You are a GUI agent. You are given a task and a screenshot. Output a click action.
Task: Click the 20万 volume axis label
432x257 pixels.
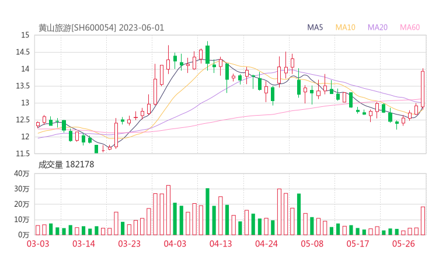coord(22,204)
